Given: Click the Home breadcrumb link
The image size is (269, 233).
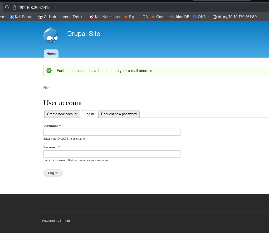Looking at the screenshot, I should pos(48,88).
